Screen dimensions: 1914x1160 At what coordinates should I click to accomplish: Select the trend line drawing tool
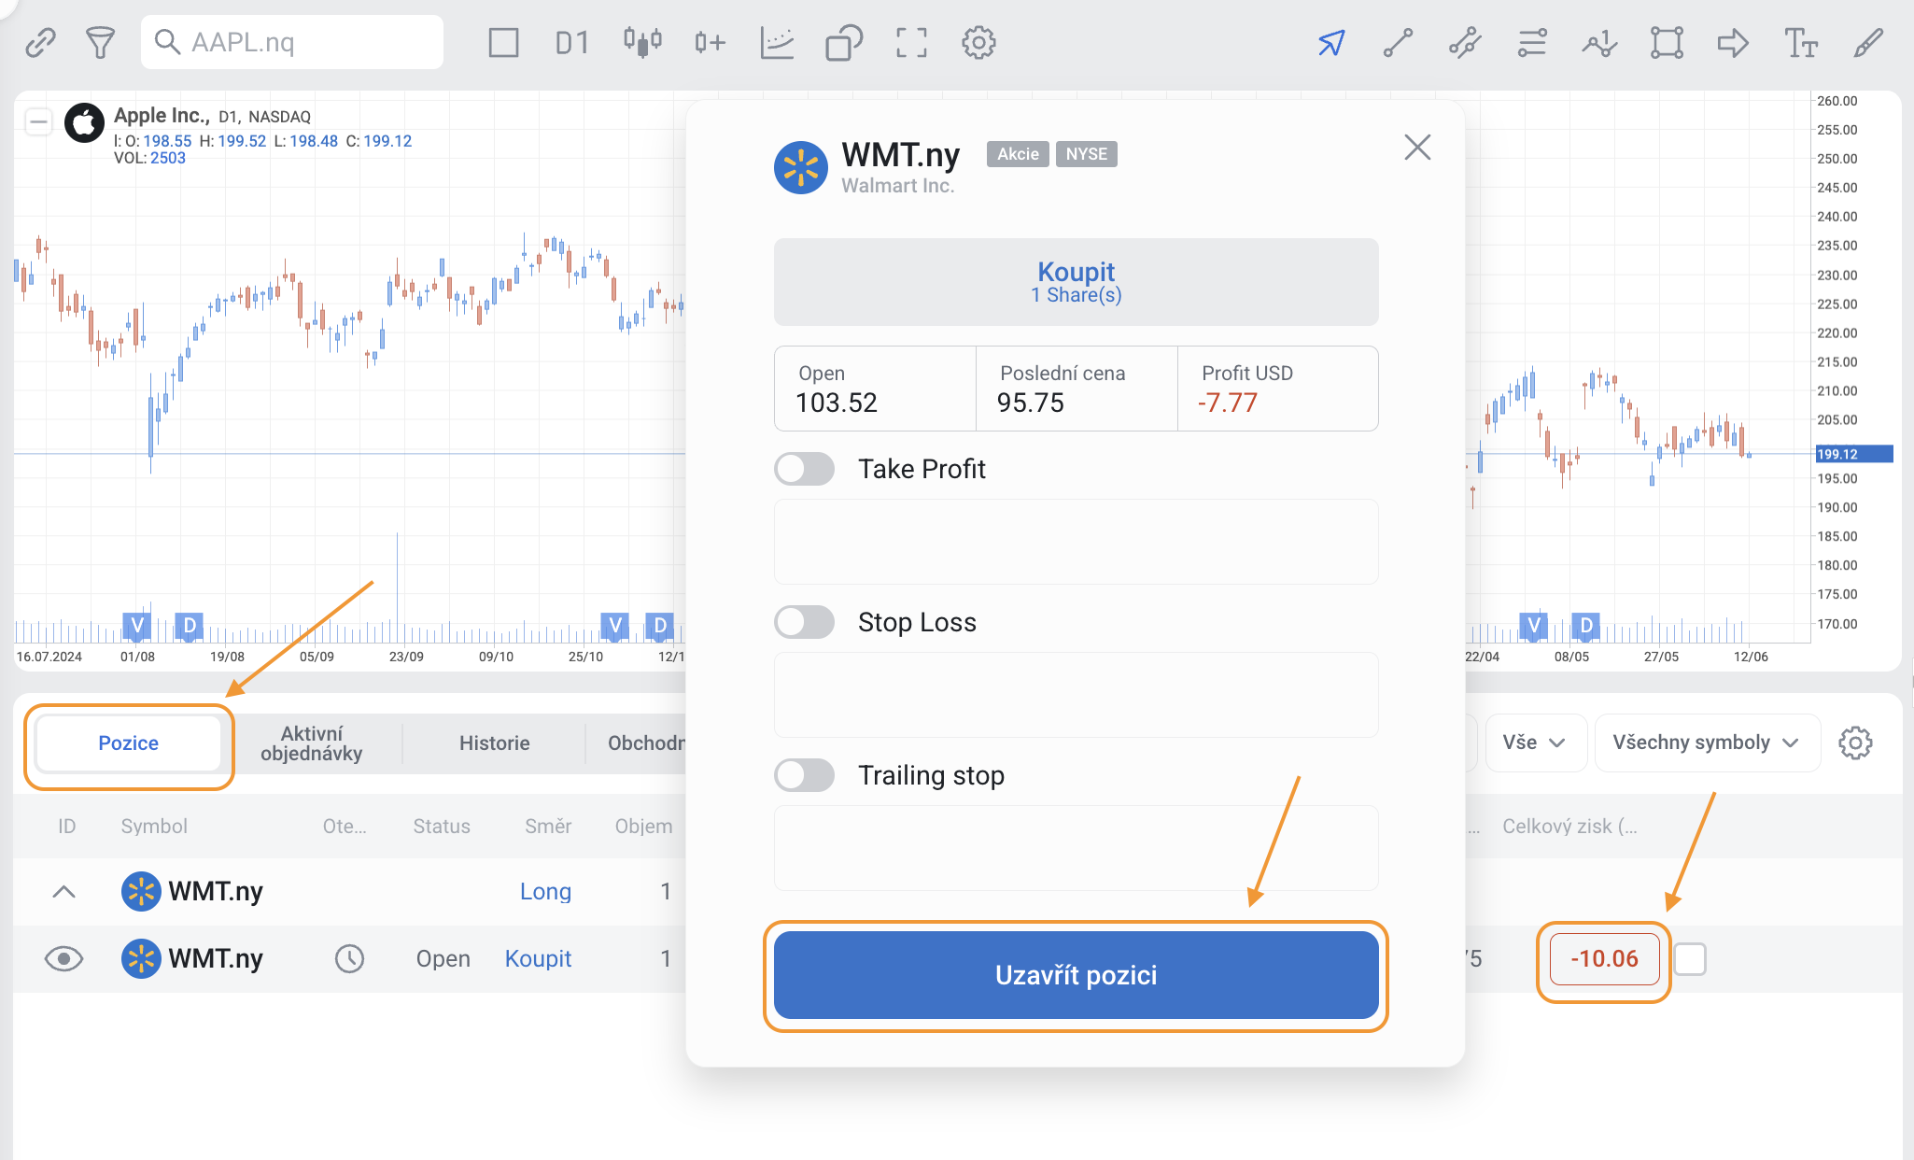(1398, 42)
